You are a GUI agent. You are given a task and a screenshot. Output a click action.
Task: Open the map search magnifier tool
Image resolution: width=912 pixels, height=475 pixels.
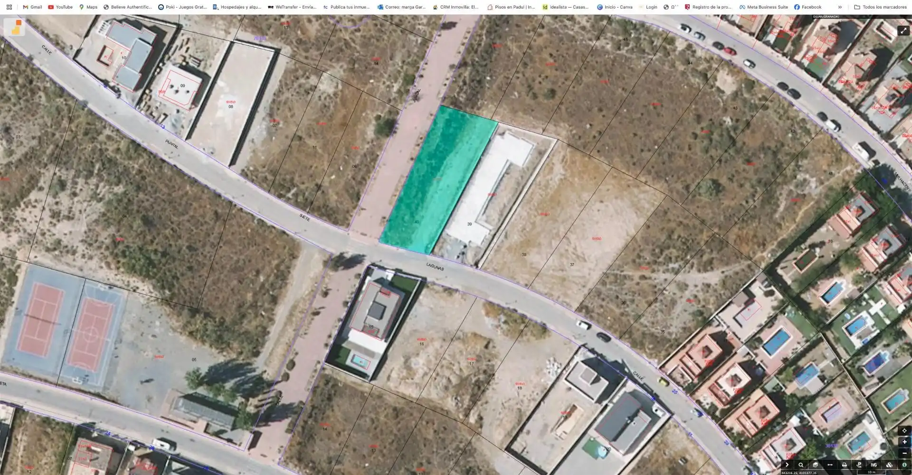coord(801,465)
